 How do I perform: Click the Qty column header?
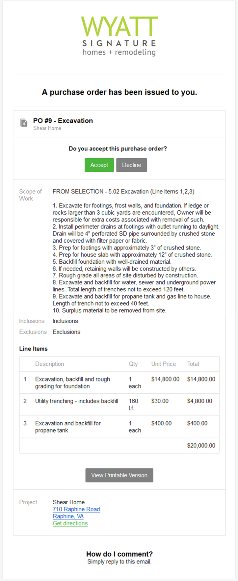coord(133,364)
